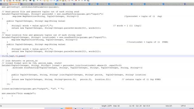Viewport: 194px width, 109px height.
Task: Click the "lines : 62" status bar entry
Action: (x=116, y=106)
